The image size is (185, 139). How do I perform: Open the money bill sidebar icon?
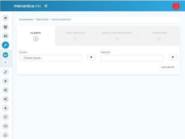pos(5,126)
